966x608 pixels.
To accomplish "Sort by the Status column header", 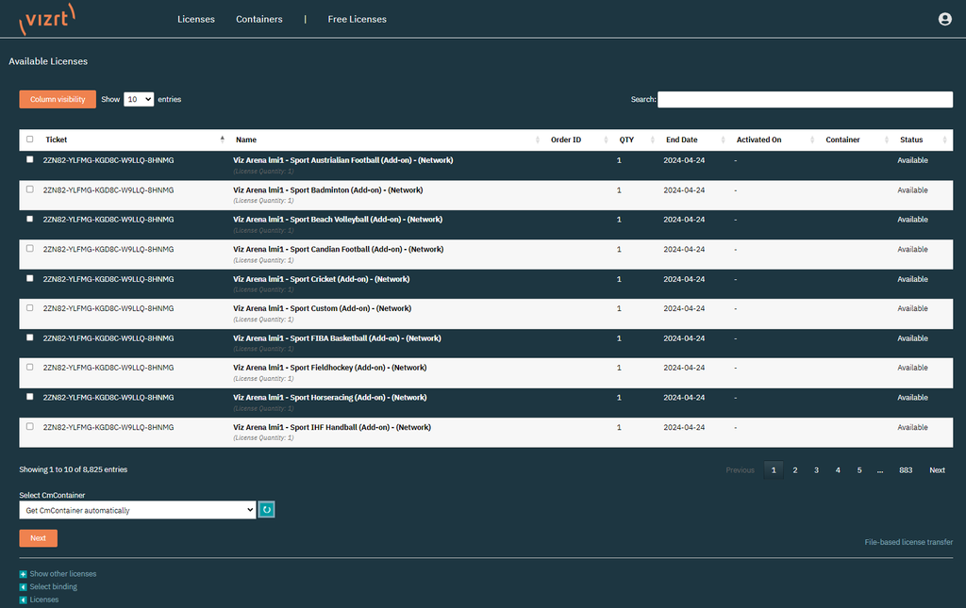I will coord(911,140).
